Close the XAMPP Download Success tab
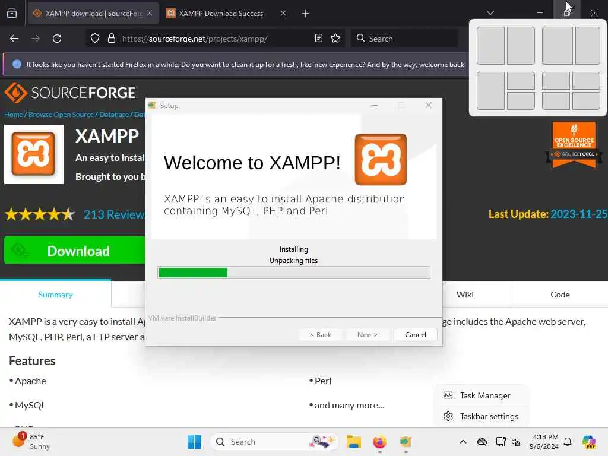 (x=283, y=13)
